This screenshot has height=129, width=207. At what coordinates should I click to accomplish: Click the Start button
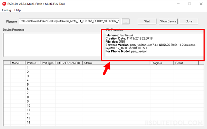coord(147,21)
